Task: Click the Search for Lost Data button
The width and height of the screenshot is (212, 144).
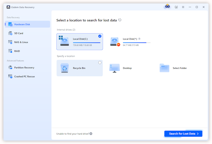Action: pyautogui.click(x=183, y=134)
